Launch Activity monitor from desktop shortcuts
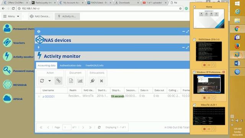 [x=7, y=56]
